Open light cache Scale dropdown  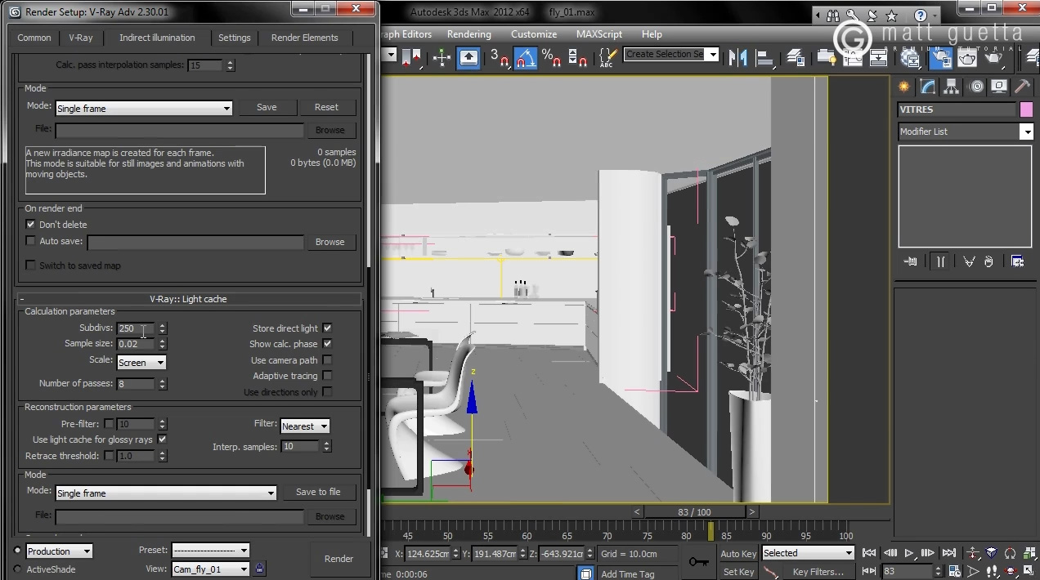141,362
